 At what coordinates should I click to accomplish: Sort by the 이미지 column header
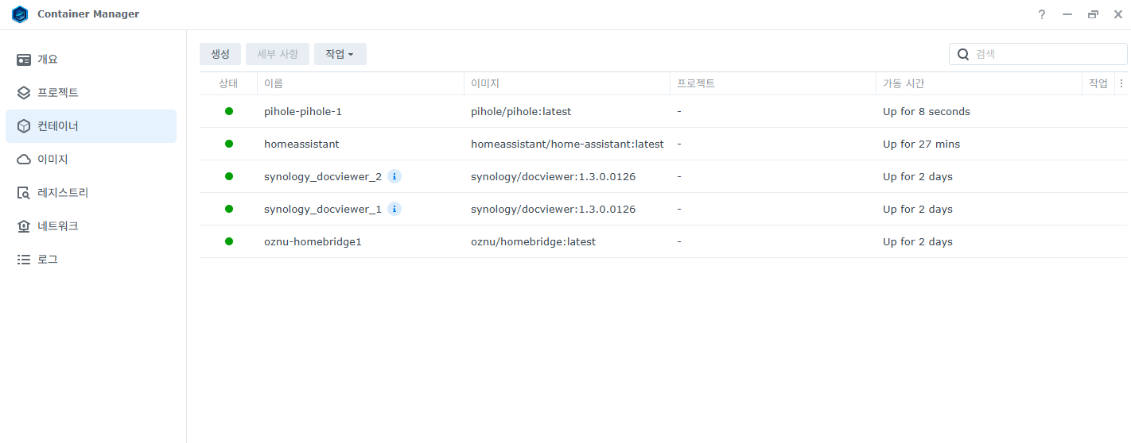[567, 83]
